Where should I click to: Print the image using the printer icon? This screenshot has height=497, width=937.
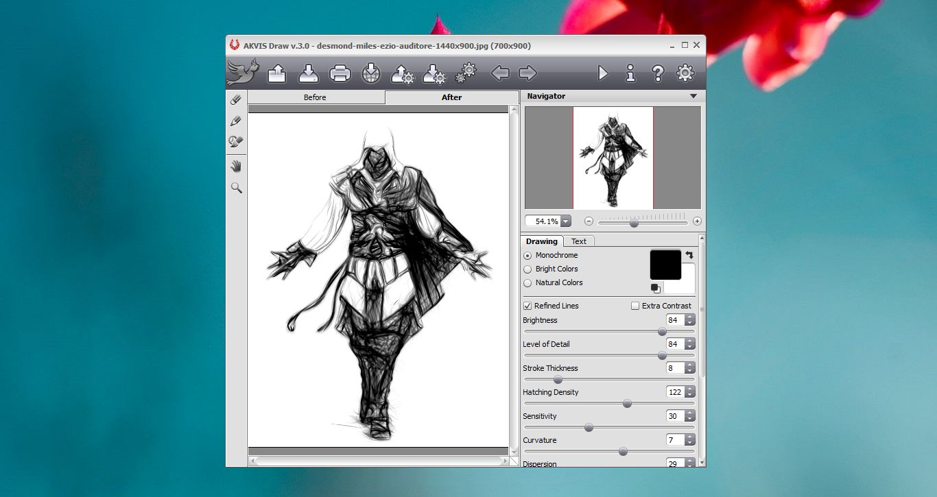340,73
